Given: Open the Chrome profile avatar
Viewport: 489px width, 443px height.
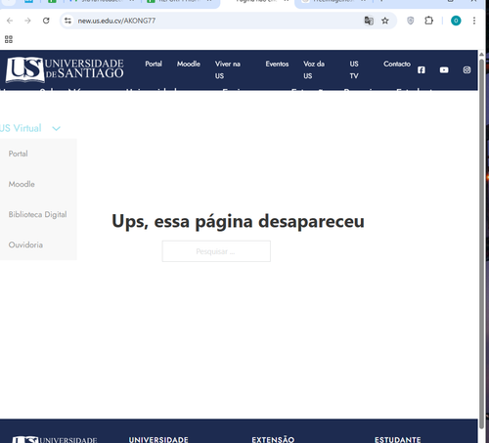Looking at the screenshot, I should click(x=456, y=21).
